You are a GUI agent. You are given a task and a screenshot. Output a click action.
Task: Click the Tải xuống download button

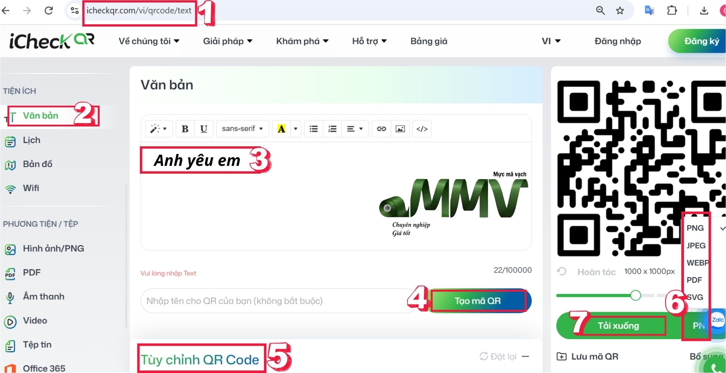tap(619, 326)
